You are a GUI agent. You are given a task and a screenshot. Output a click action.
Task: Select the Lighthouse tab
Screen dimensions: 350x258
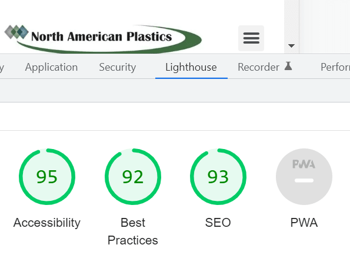(x=191, y=67)
